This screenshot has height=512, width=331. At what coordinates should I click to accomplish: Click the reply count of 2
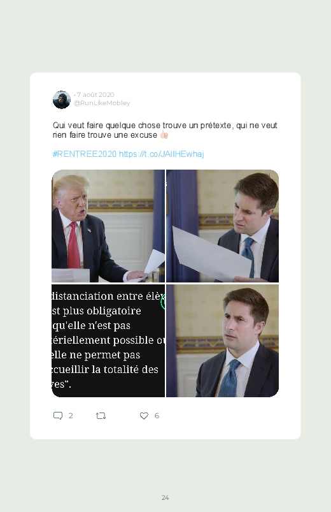[71, 416]
